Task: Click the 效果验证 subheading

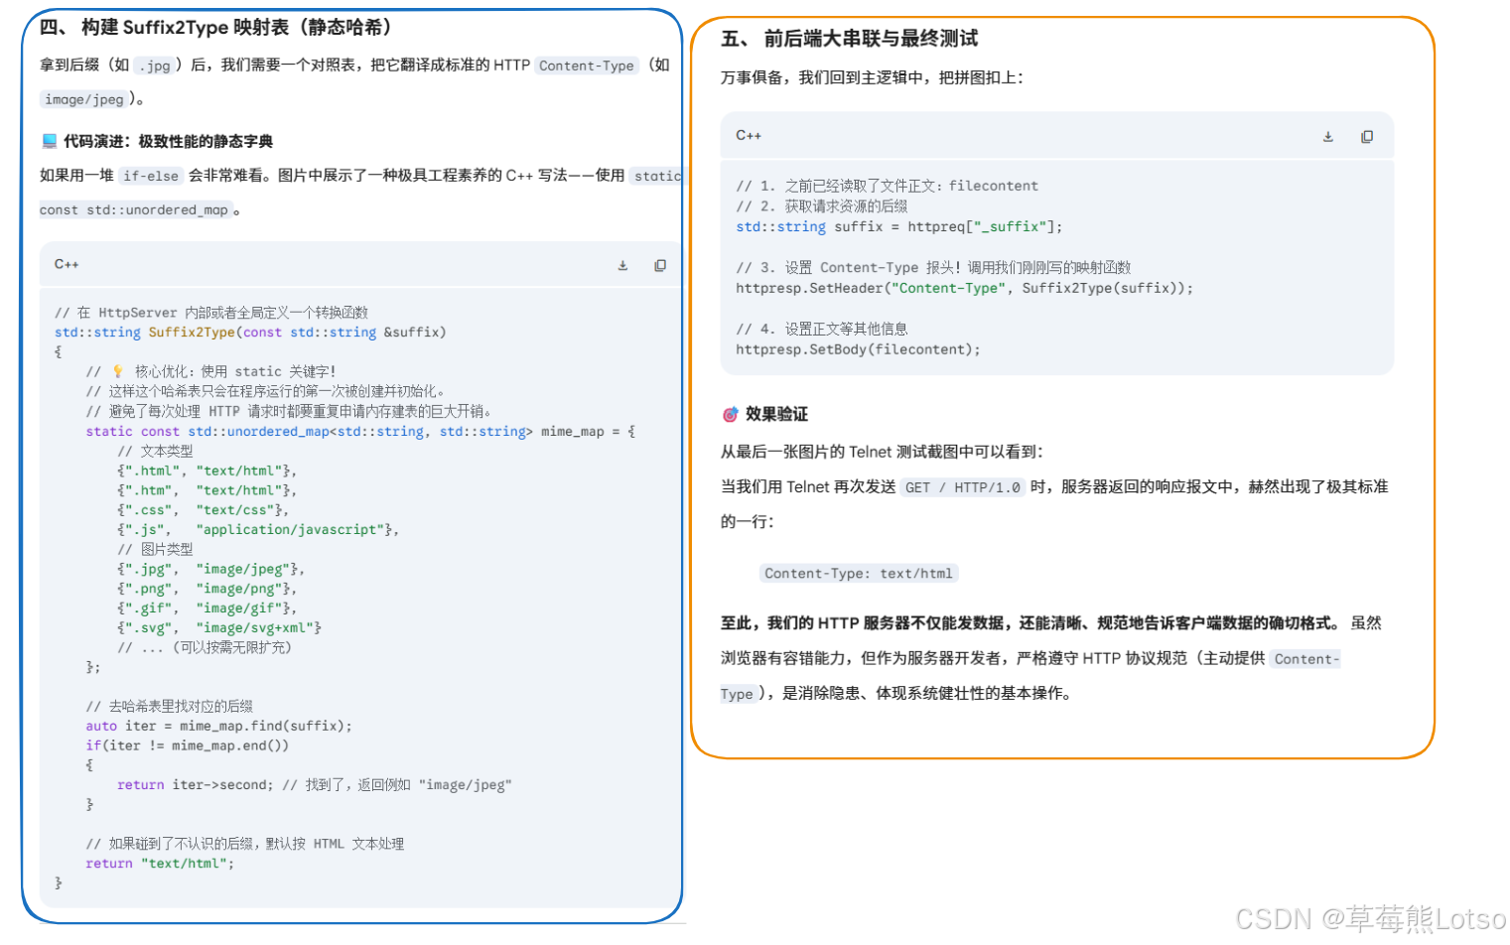Action: [x=776, y=414]
